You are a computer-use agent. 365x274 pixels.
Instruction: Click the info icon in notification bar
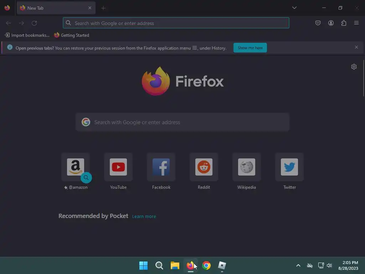tap(10, 47)
